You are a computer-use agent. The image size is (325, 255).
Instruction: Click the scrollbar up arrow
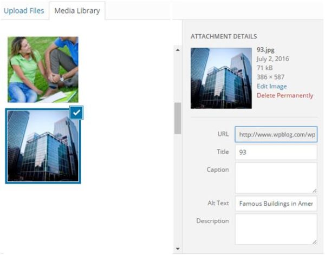click(178, 50)
